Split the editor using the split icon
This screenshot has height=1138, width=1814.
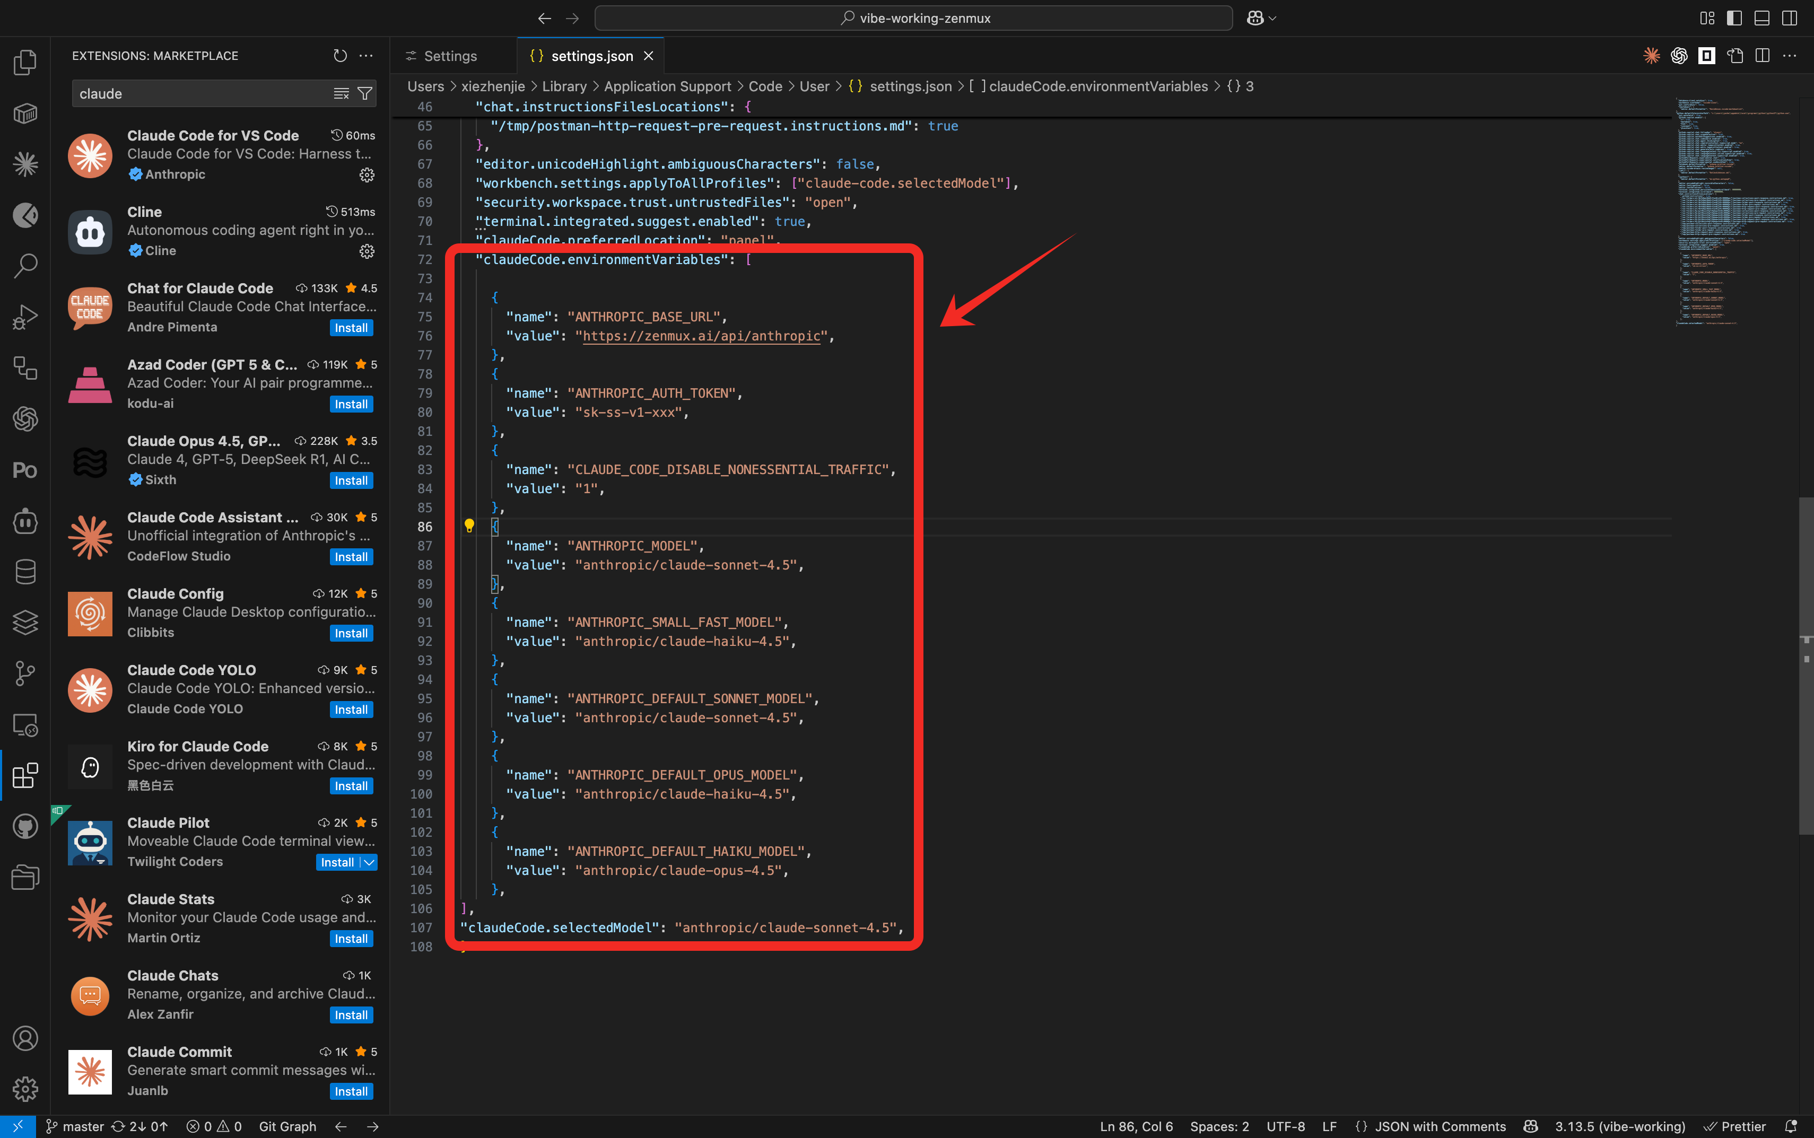tap(1763, 55)
